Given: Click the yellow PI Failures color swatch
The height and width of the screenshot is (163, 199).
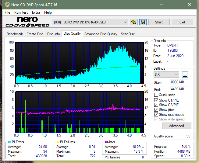Looking at the screenshot, I should click(x=58, y=142).
